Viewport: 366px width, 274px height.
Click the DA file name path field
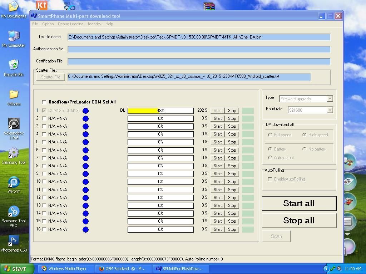199,37
